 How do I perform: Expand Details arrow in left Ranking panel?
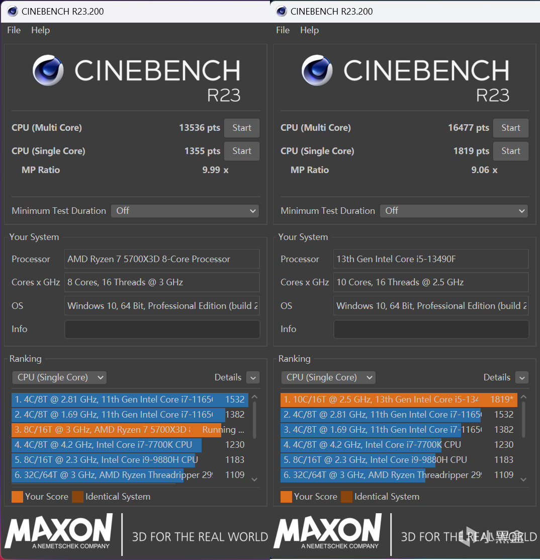click(x=253, y=377)
